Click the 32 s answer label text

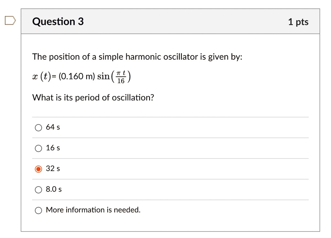click(x=52, y=169)
